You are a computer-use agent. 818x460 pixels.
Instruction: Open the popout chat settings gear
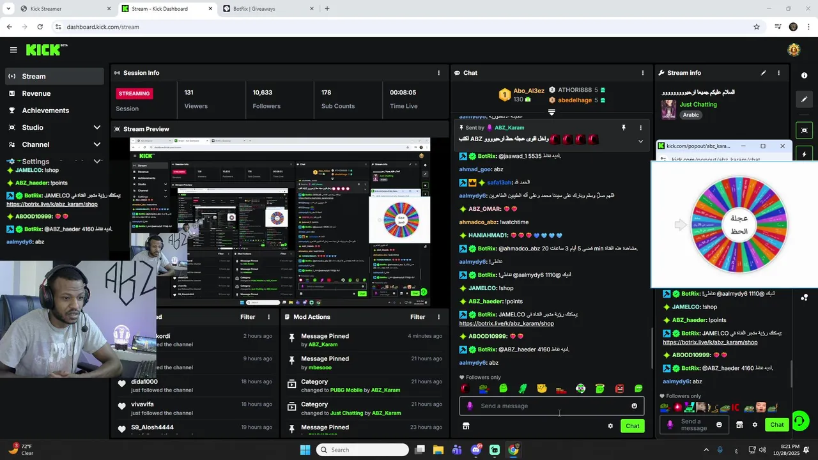click(x=755, y=425)
